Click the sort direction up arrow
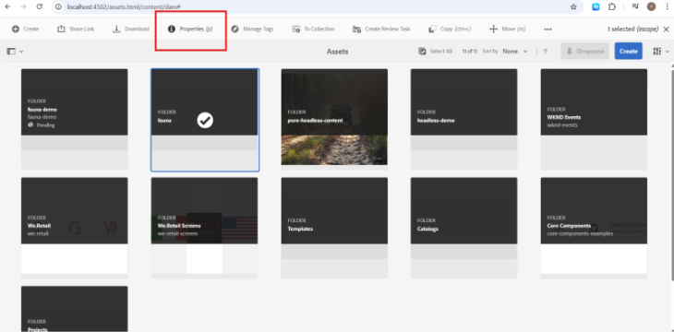This screenshot has width=674, height=332. click(546, 51)
